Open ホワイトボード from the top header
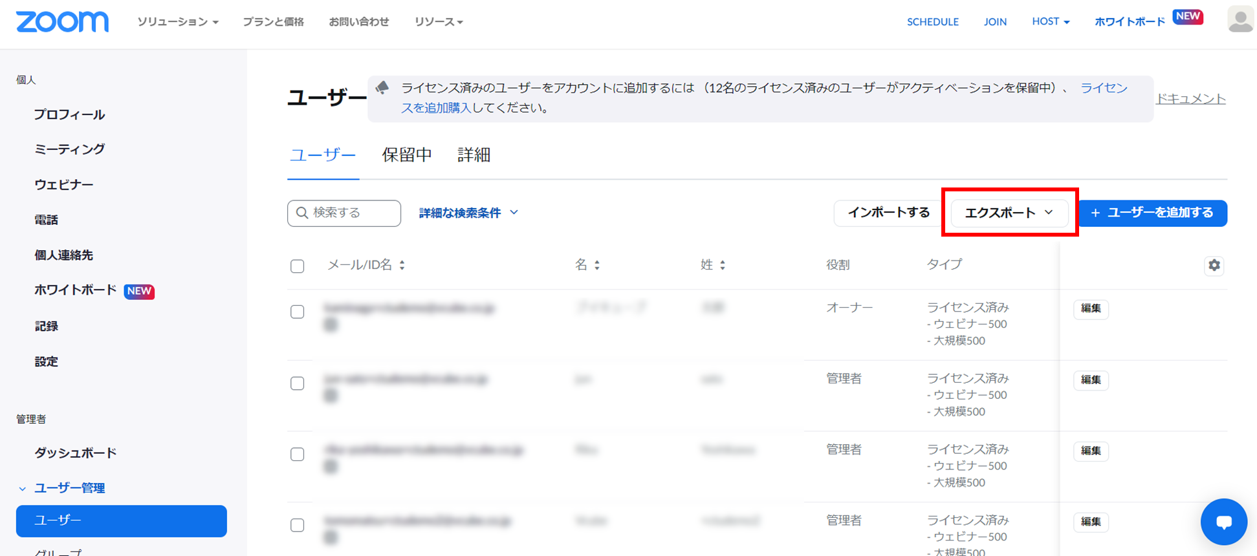Screen dimensions: 1257x556 [1130, 22]
